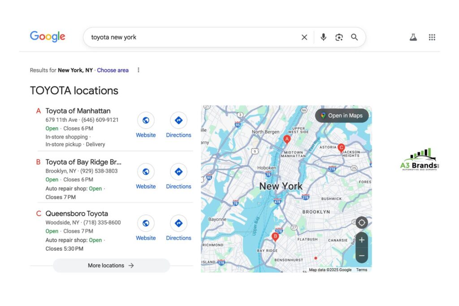Click the Hoboken label on the map
The height and width of the screenshot is (306, 459).
[x=266, y=168]
